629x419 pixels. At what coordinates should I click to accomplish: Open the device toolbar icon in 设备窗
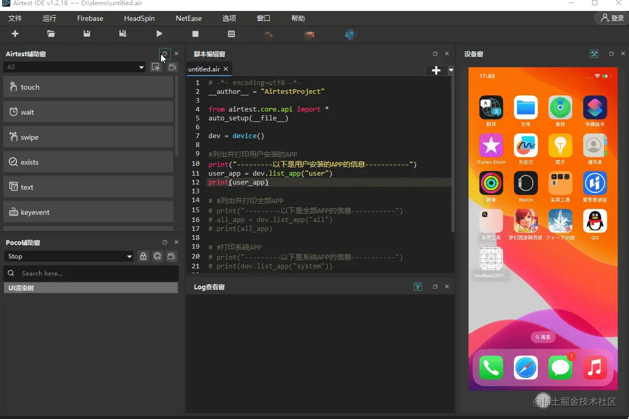point(594,54)
